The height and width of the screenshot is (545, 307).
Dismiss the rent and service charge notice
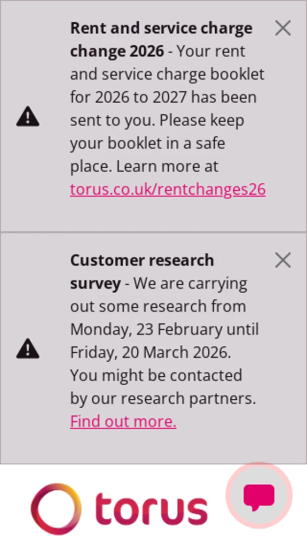(x=282, y=29)
